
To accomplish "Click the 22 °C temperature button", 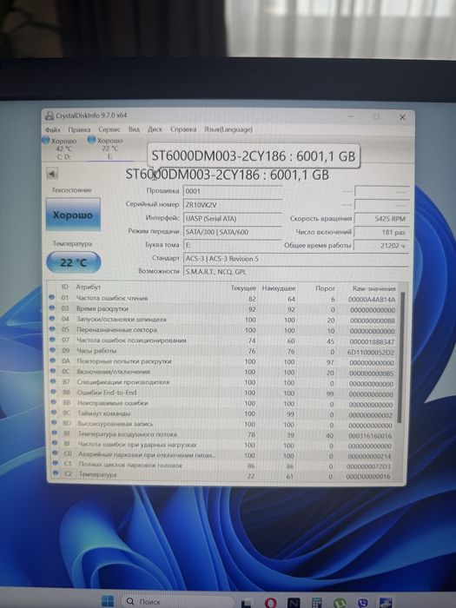I will point(74,262).
